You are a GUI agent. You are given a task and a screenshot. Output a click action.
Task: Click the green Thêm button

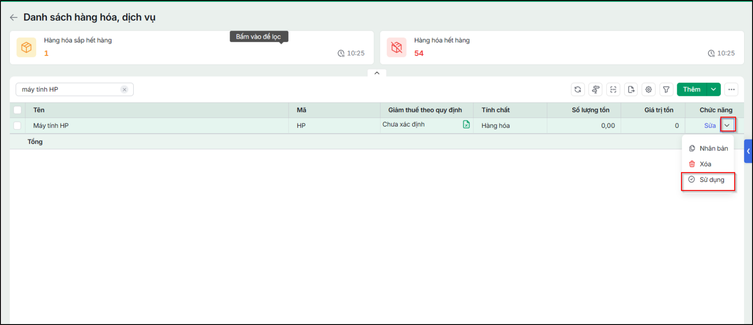pyautogui.click(x=692, y=89)
